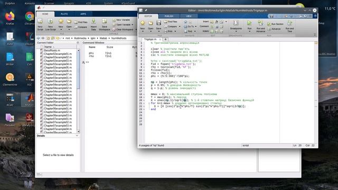The width and height of the screenshot is (338, 190).
Task: Click Find Files in main window toolbar
Action: tap(81, 22)
